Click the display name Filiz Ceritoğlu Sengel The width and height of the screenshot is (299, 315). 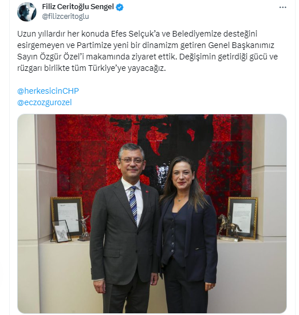[x=78, y=7]
